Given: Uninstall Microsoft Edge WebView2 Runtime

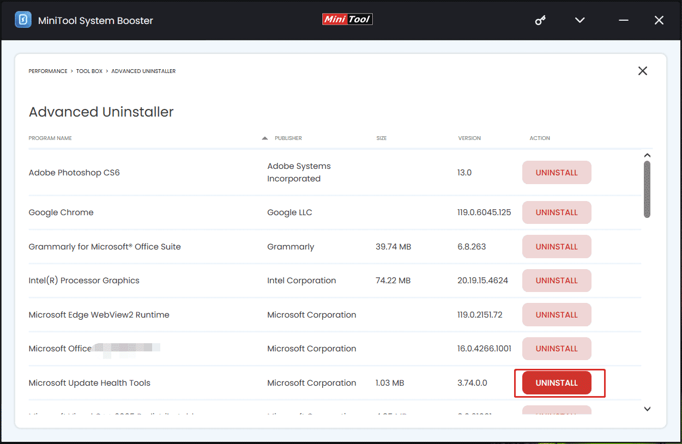Looking at the screenshot, I should 557,315.
